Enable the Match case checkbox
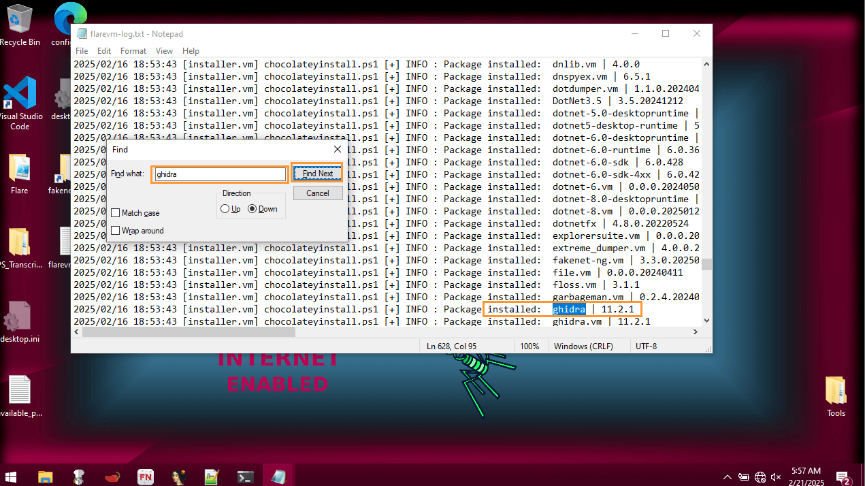 (115, 213)
